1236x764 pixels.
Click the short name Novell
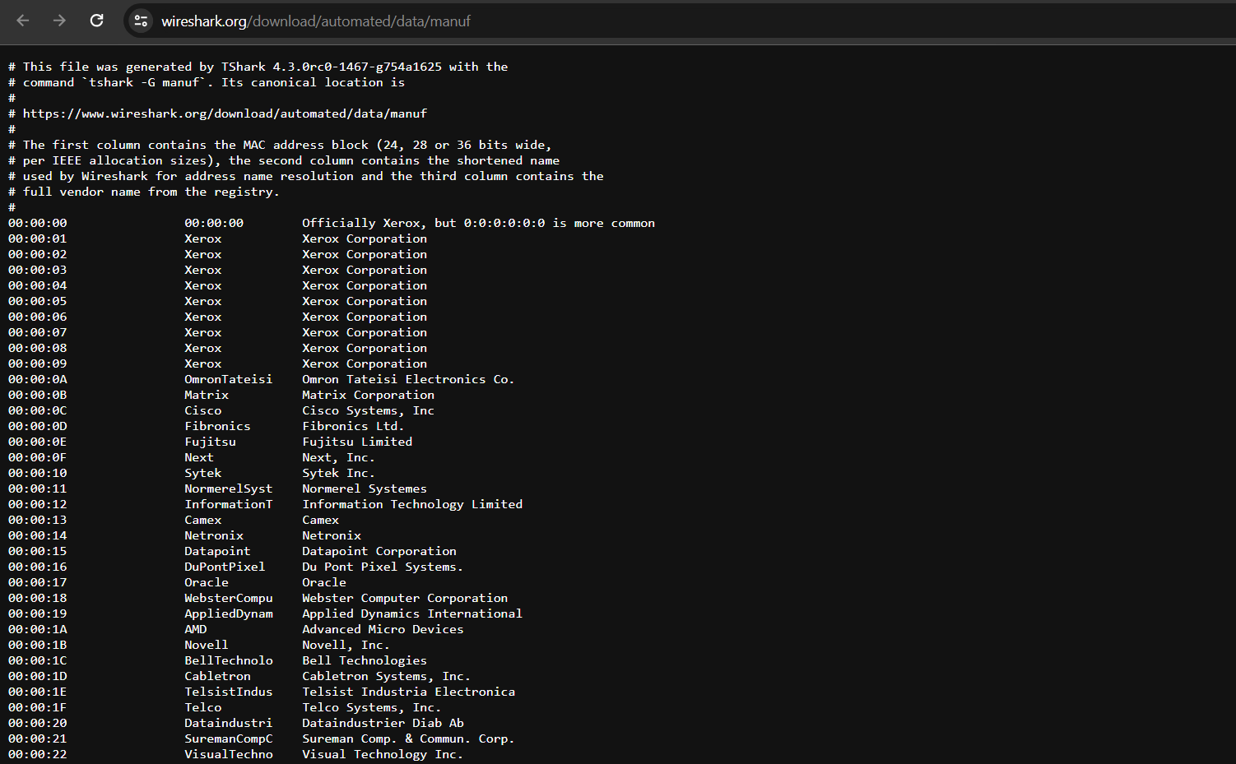[206, 645]
